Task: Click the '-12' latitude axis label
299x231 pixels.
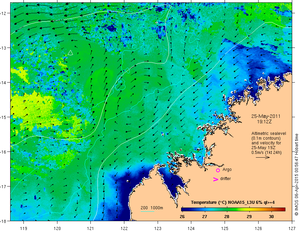Action: coord(4,13)
